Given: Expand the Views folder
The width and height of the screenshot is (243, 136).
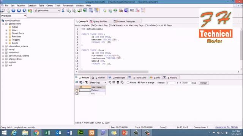Looking at the screenshot, I should pos(6,30).
